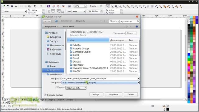Image resolution: width=199 pixels, height=112 pixels.
Task: Click the Undo arrow icon
Action: click(x=35, y=6)
